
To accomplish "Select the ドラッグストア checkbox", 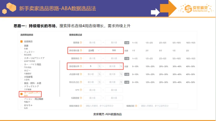I will (x=21, y=88).
